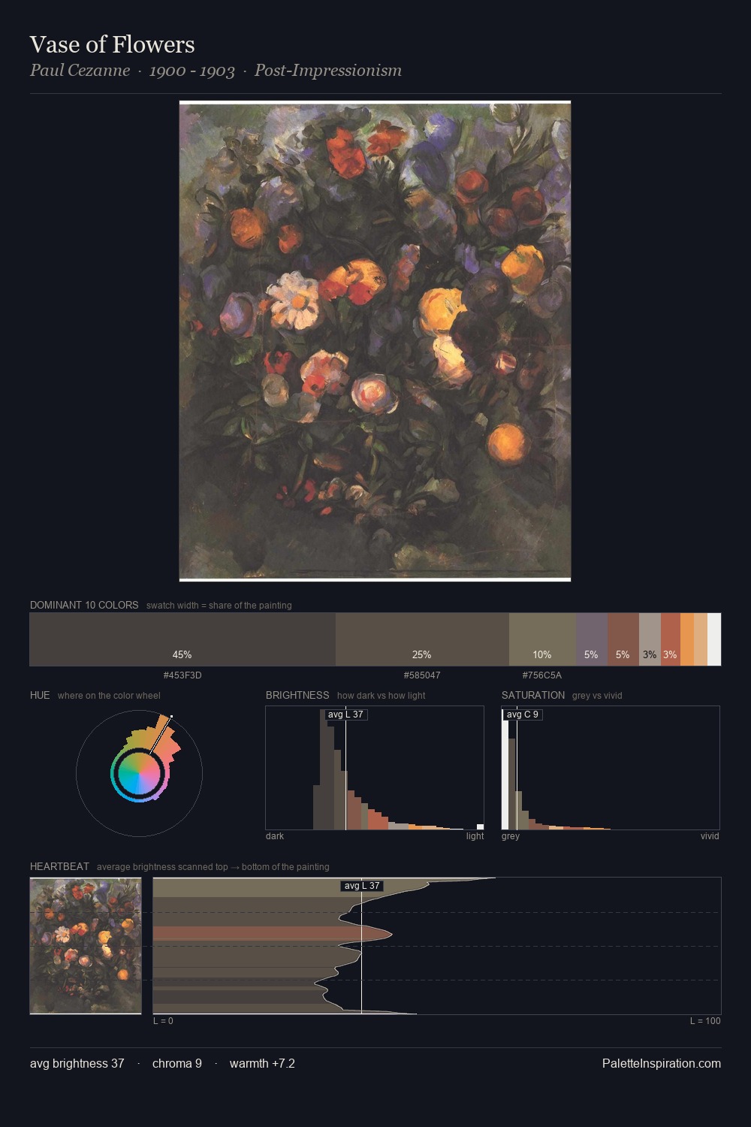Click the 'Post-Impressionism' style label
Image resolution: width=751 pixels, height=1127 pixels.
click(x=328, y=71)
